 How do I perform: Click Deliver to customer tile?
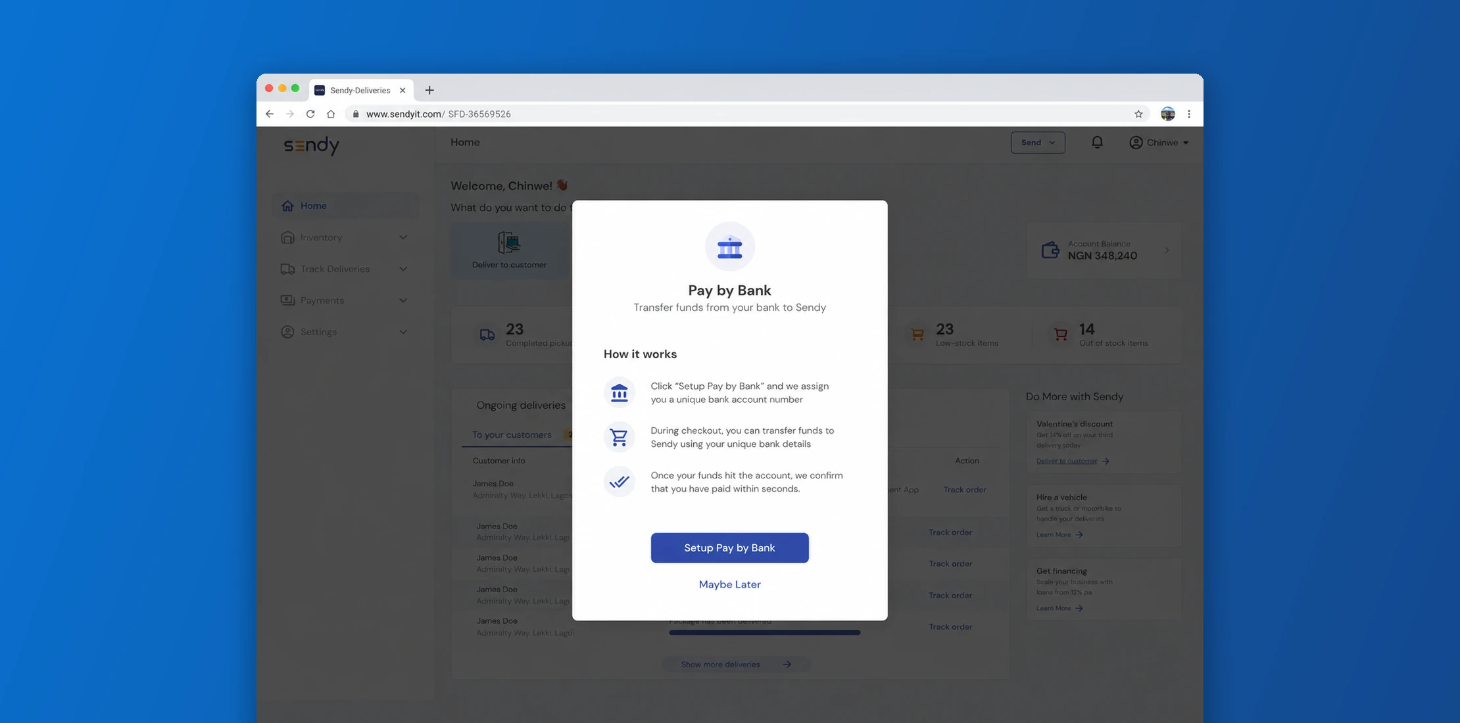coord(510,250)
